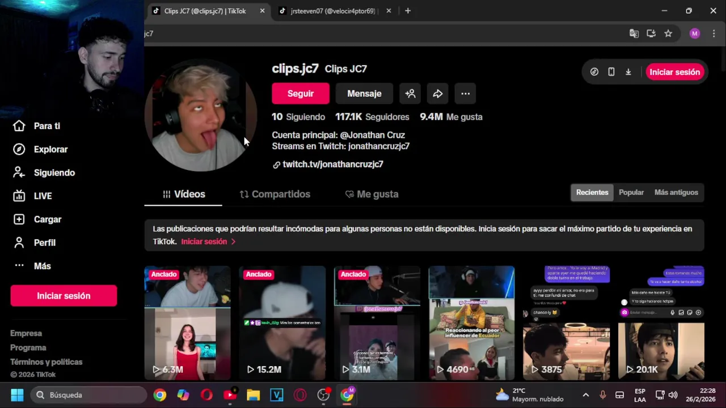
Task: Open the profile more-options ellipsis button
Action: tap(465, 93)
